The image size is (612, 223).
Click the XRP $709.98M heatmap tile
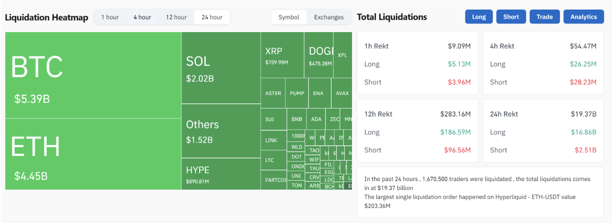click(x=282, y=55)
